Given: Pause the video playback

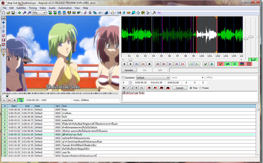Looking at the screenshot, I should [14, 100].
